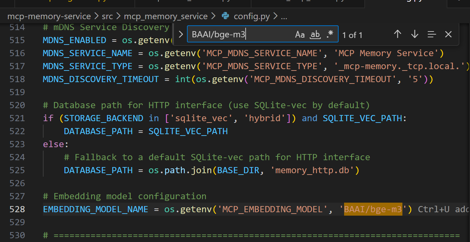470x242 pixels.
Task: Click the Python file icon in breadcrumb
Action: coord(225,16)
